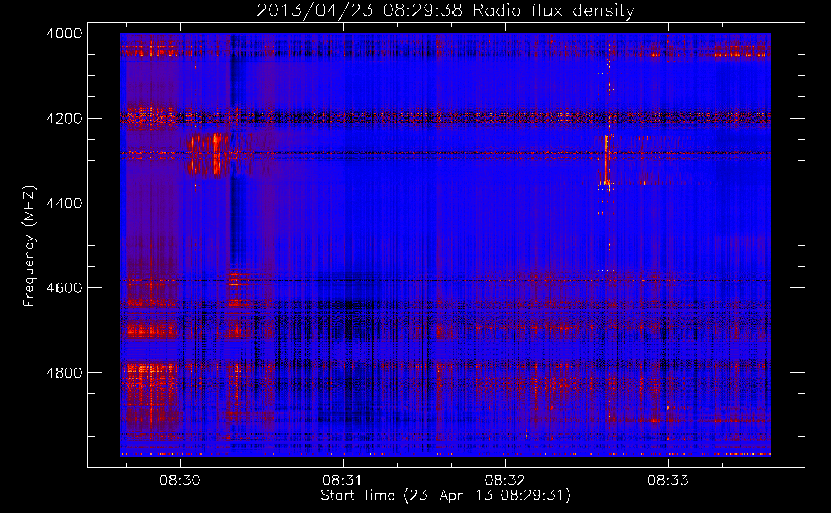
Task: Click the bright radio burst near 08:30 at 4300 MHz
Action: (208, 155)
